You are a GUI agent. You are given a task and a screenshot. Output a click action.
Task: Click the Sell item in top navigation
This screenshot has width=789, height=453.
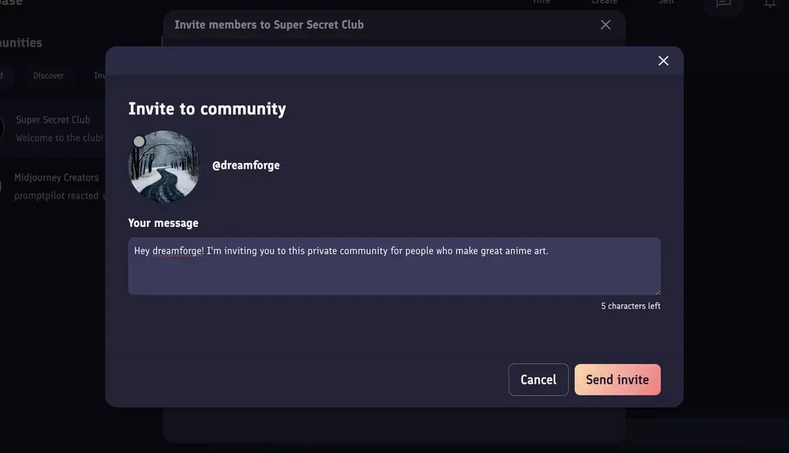(x=666, y=2)
